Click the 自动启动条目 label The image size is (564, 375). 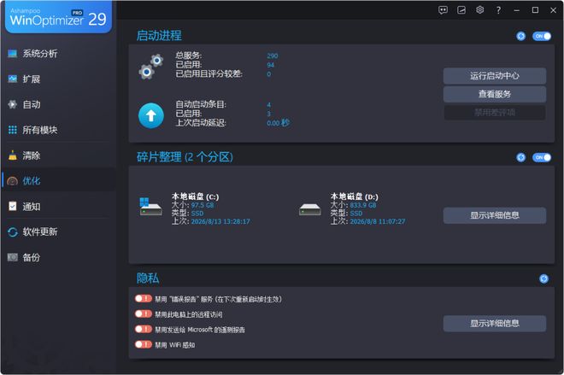[201, 104]
